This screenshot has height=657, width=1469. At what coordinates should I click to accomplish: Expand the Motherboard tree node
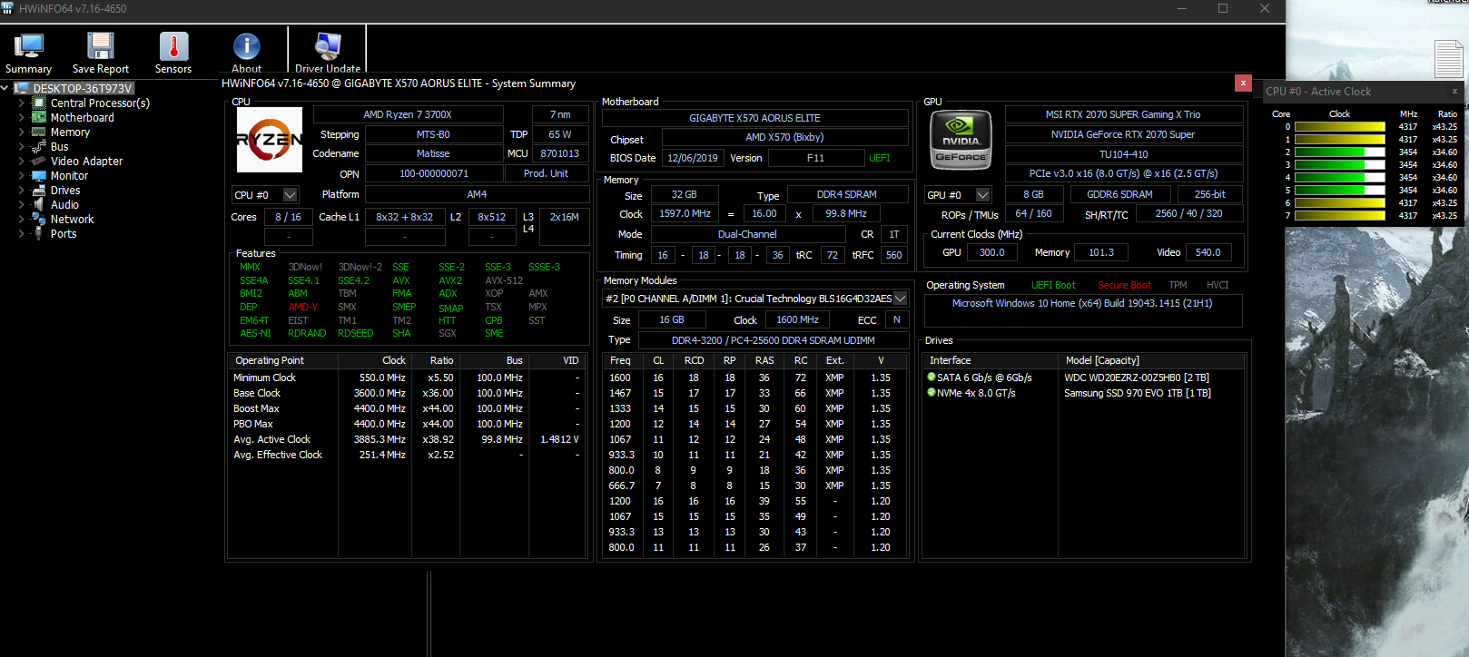tap(22, 117)
